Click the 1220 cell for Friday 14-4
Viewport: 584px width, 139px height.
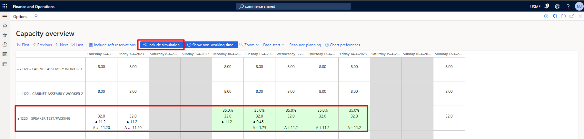[x=354, y=118]
